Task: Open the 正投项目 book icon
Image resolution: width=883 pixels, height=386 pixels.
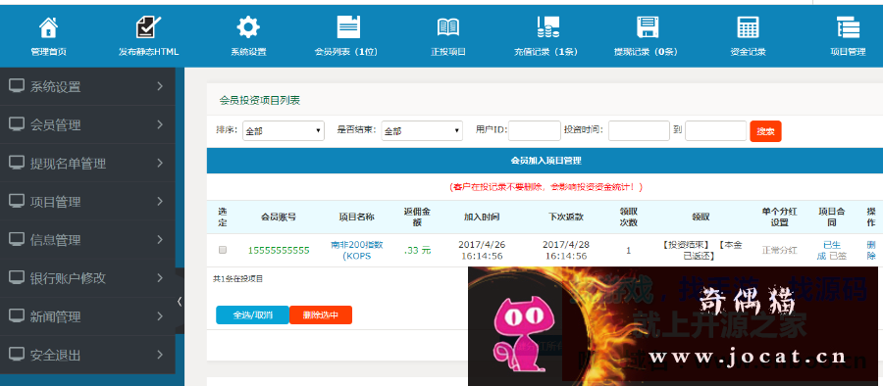Action: tap(448, 27)
